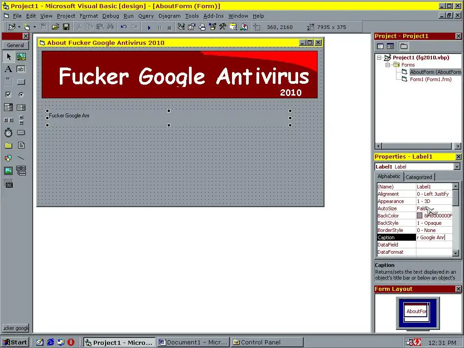
Task: Collapse the Forms folder node
Action: [387, 65]
